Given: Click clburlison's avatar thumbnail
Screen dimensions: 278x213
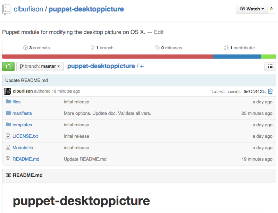Looking at the screenshot, I should pos(7,91).
